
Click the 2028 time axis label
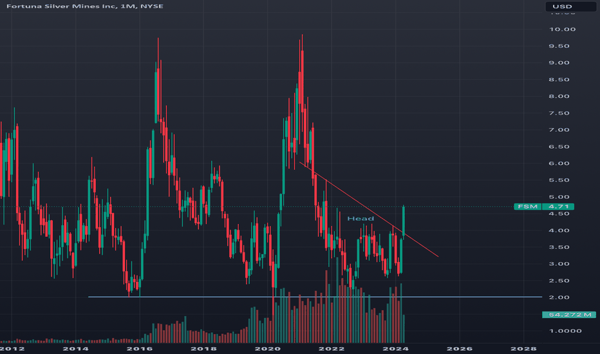point(524,349)
